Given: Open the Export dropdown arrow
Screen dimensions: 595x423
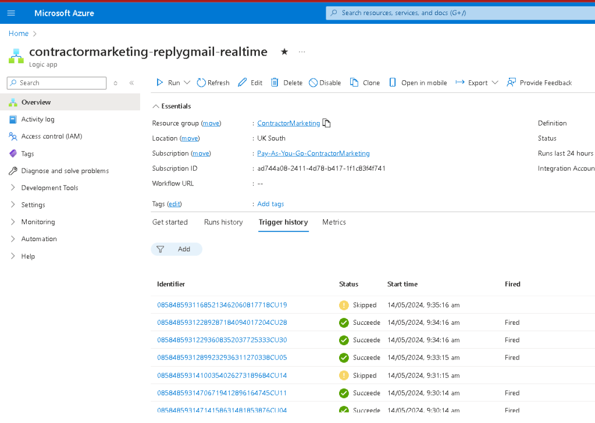Looking at the screenshot, I should pos(495,83).
